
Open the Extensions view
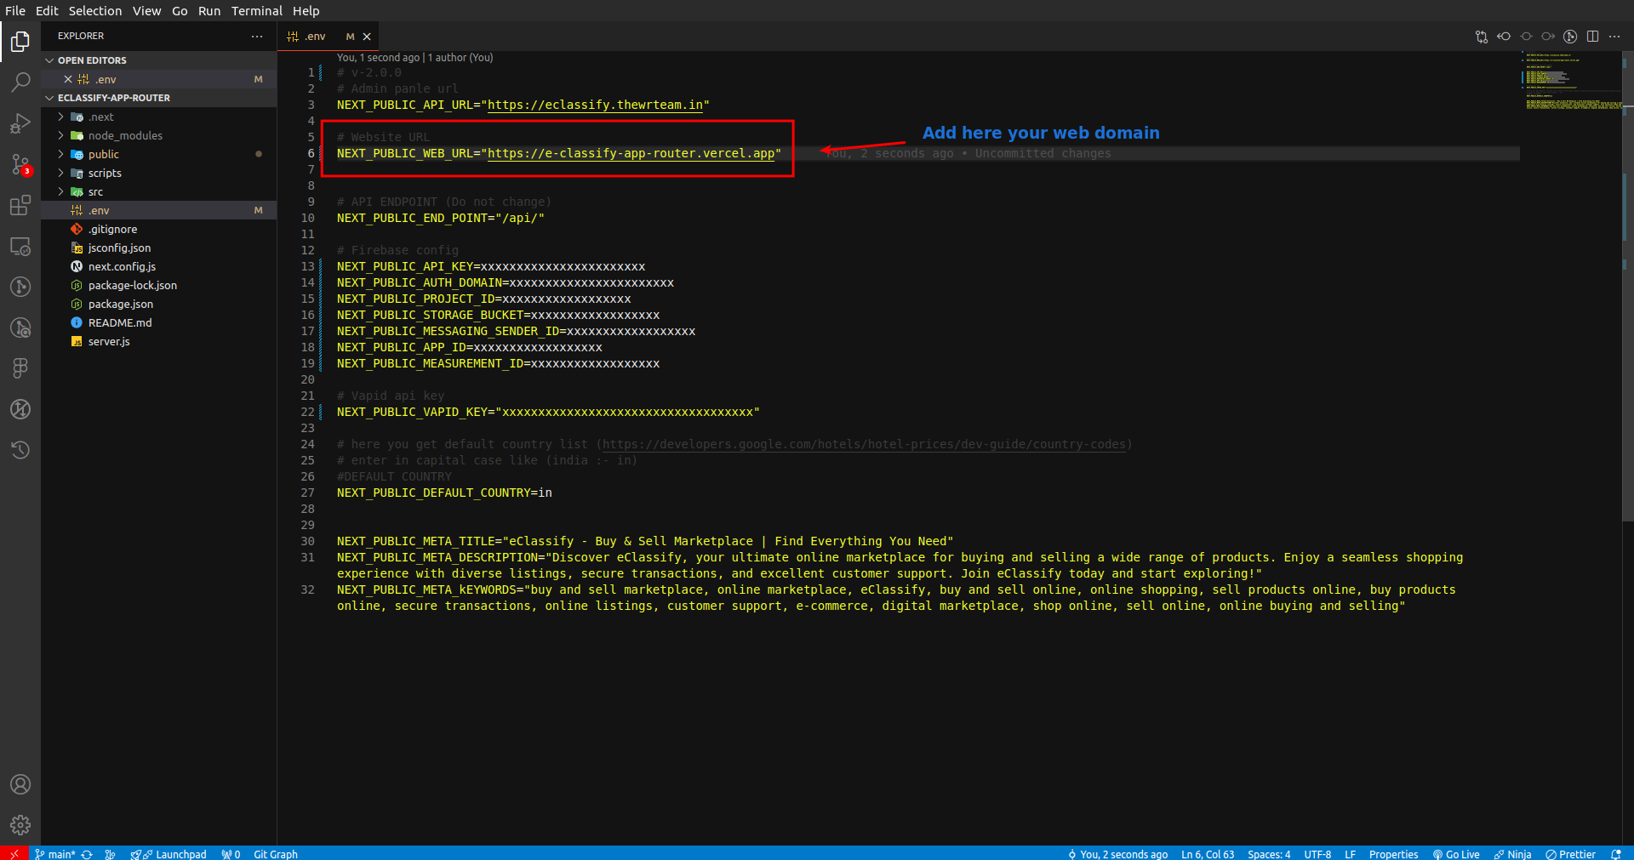pos(20,206)
